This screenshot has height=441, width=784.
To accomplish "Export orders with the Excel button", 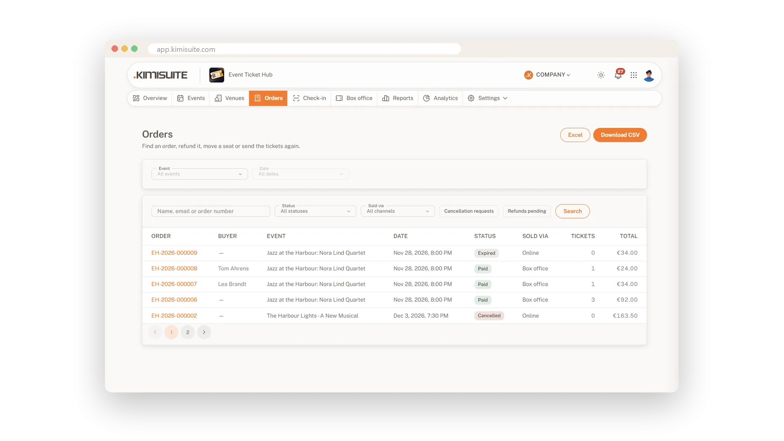I will tap(575, 135).
